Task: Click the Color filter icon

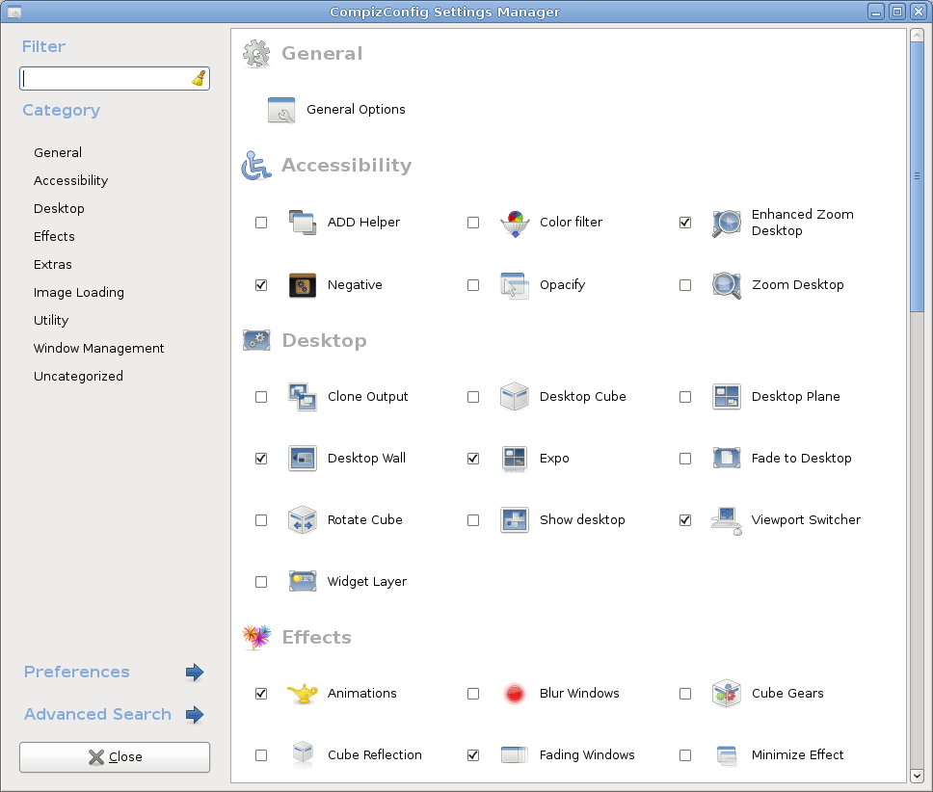Action: tap(514, 222)
